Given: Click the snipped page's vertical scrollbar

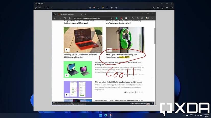Looking at the screenshot, I should (155, 36).
